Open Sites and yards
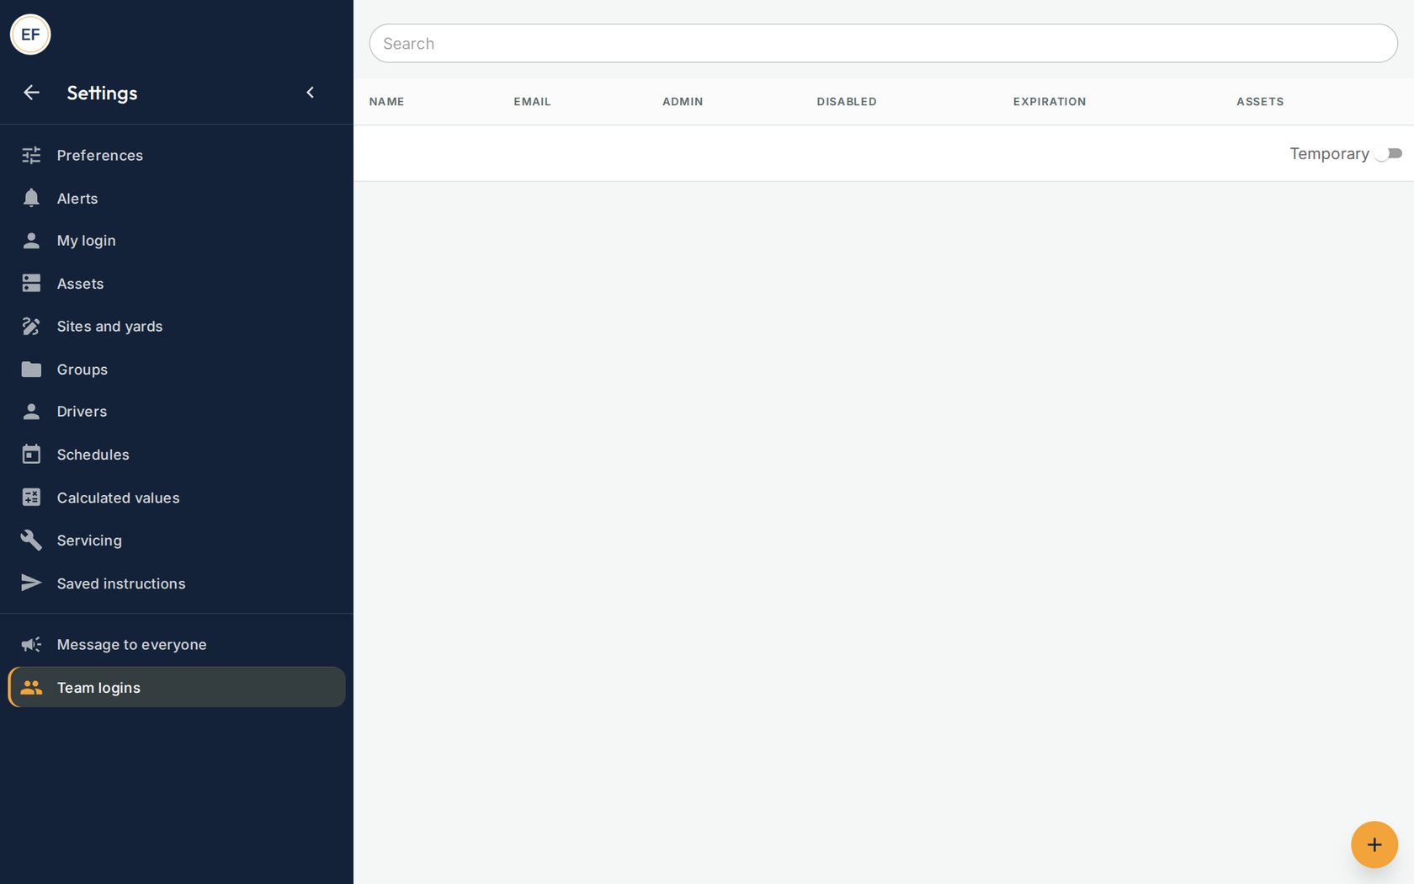Viewport: 1414px width, 884px height. (x=177, y=326)
